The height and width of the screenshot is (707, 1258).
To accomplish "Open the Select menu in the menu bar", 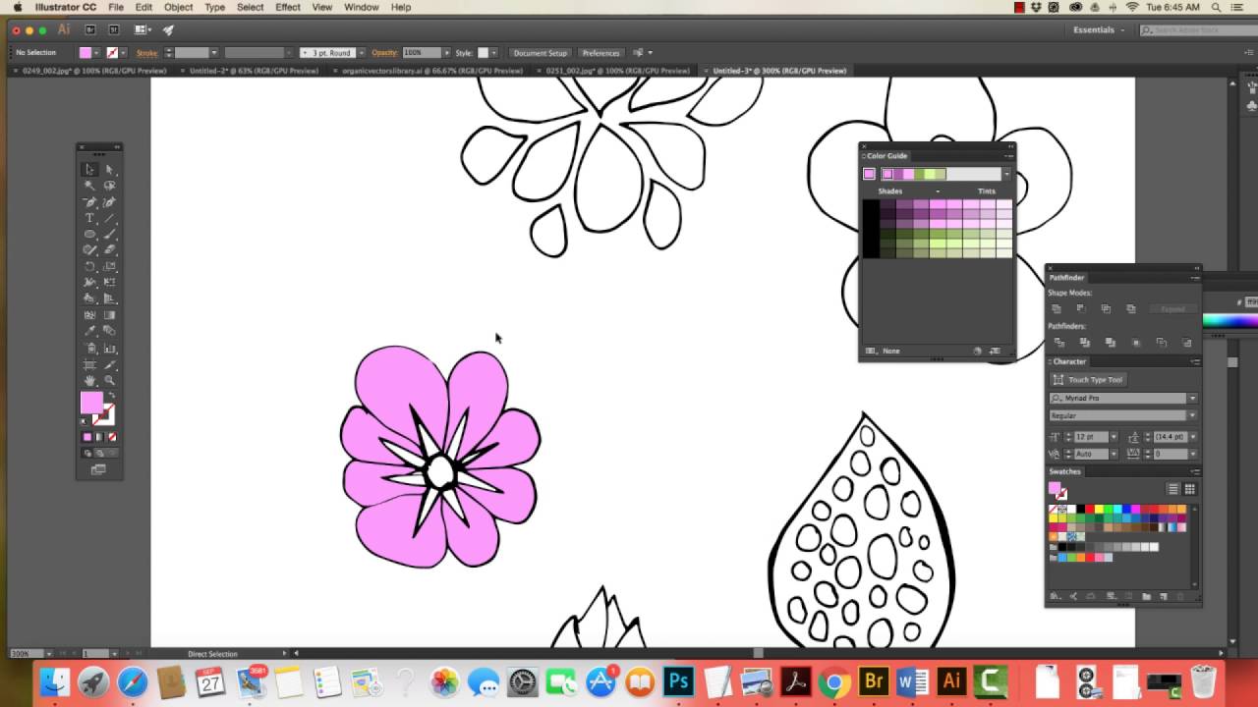I will pos(251,7).
